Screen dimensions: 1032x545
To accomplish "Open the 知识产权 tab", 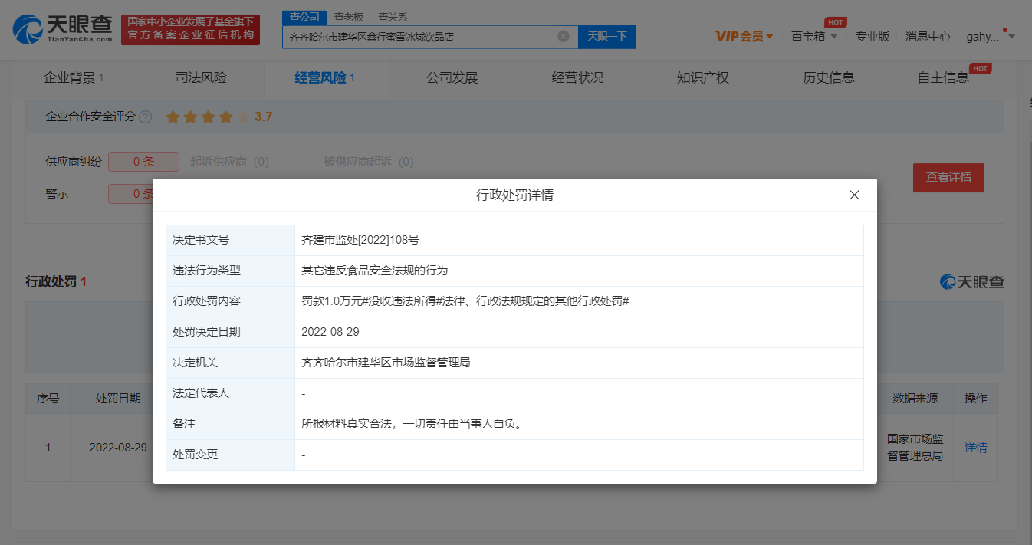I will [702, 77].
